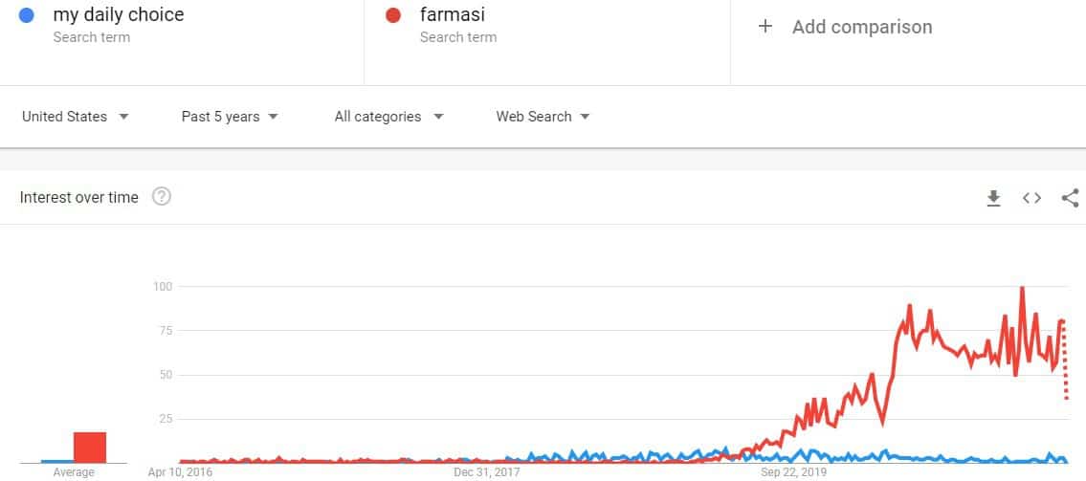Click the plus icon for Add comparison
This screenshot has height=481, width=1086.
pos(765,27)
